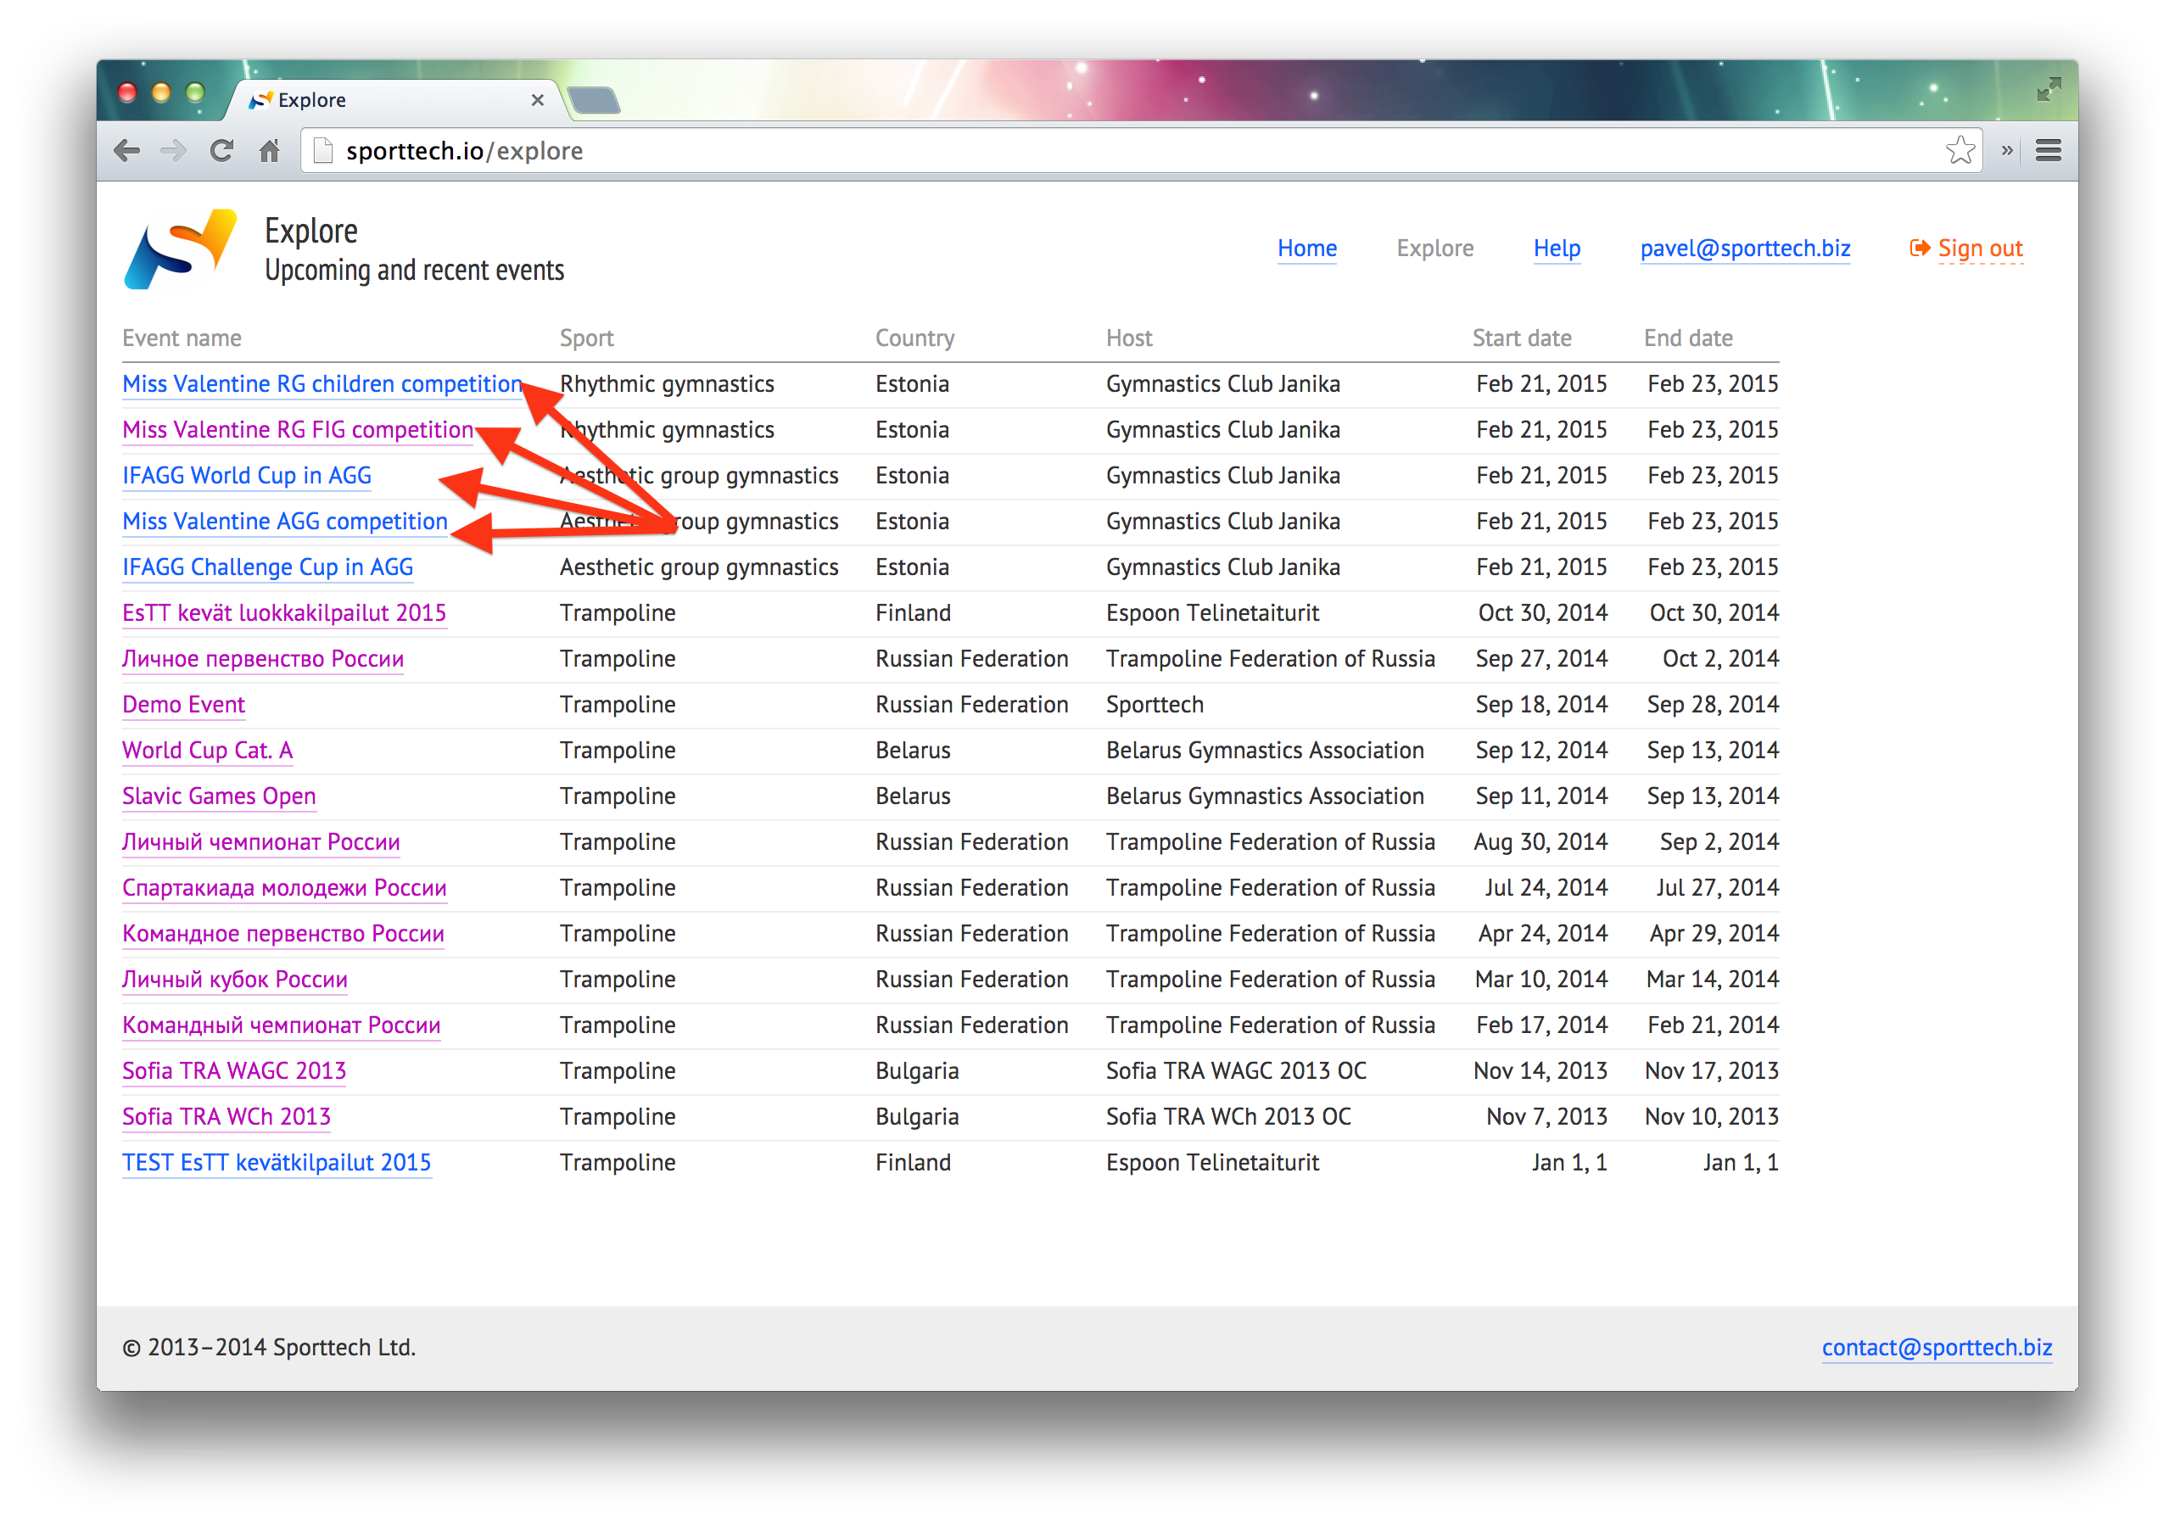
Task: Go to the Home nav link
Action: pos(1306,249)
